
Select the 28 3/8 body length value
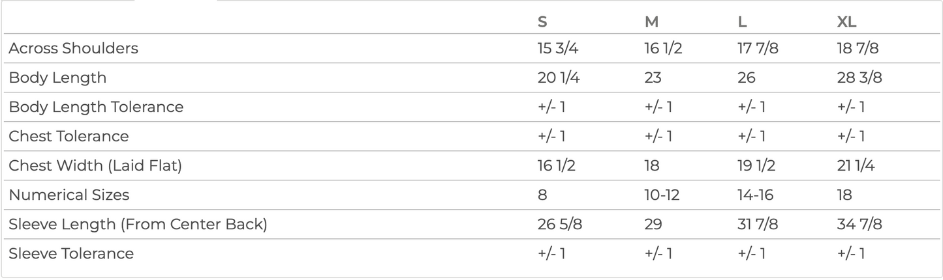[x=859, y=77]
